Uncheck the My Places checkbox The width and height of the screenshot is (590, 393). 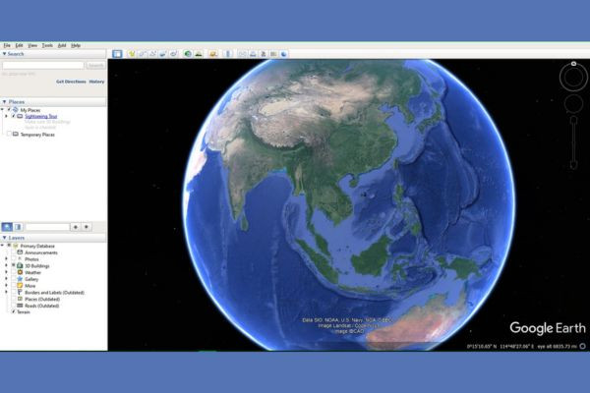[10, 110]
